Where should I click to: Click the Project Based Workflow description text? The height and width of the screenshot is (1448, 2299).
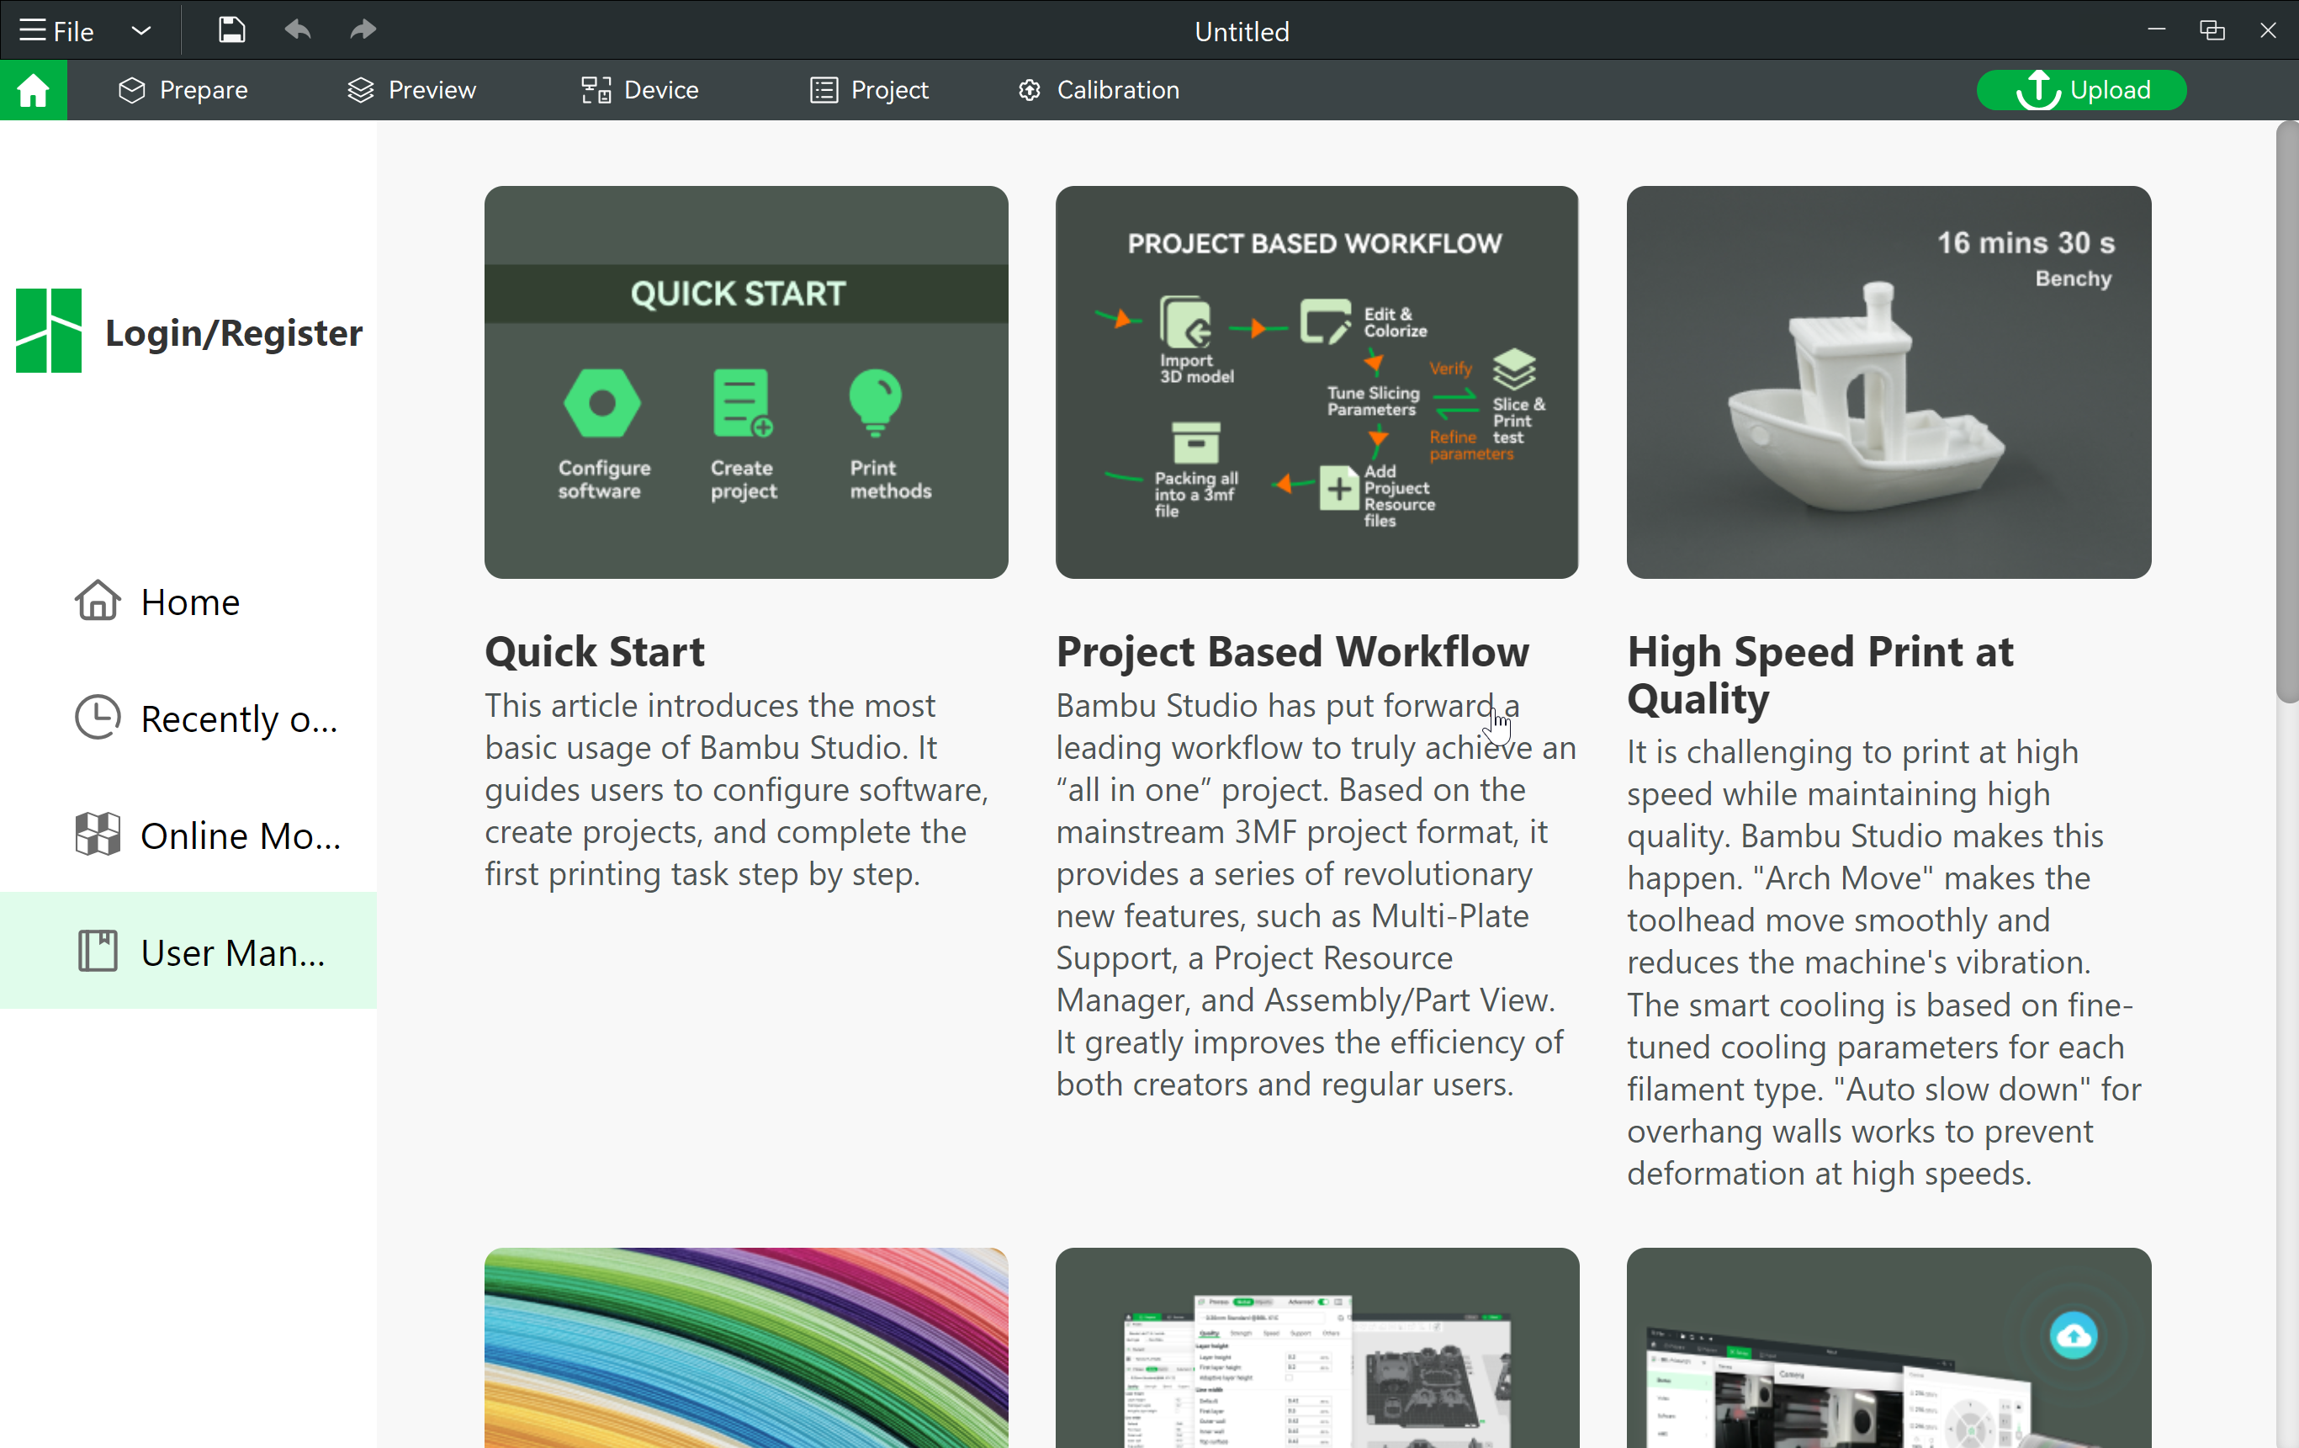(1316, 894)
